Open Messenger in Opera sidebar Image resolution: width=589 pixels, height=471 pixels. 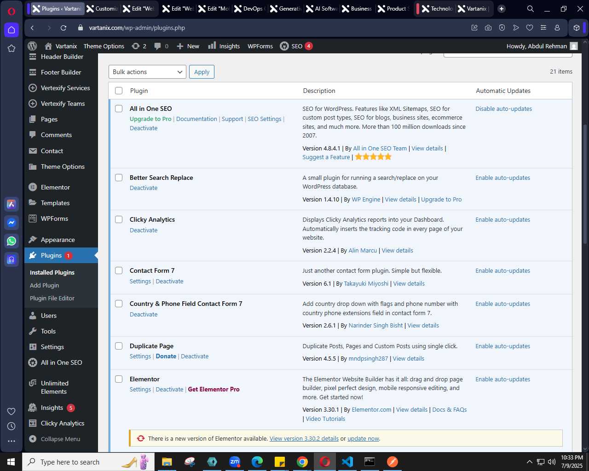(x=12, y=223)
